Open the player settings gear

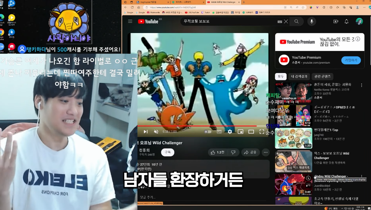tap(230, 132)
